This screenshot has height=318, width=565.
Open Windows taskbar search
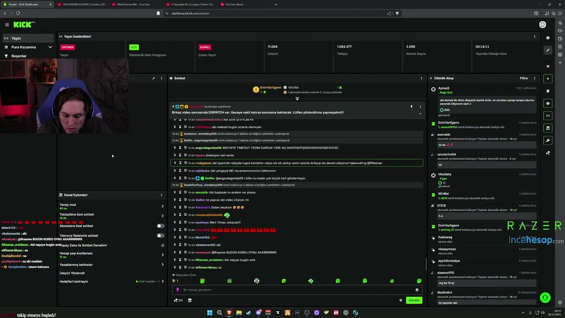click(x=219, y=313)
